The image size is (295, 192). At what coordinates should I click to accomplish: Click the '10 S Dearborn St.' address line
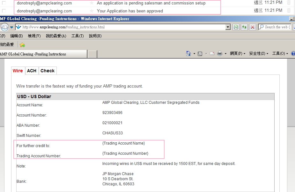tap(118, 179)
